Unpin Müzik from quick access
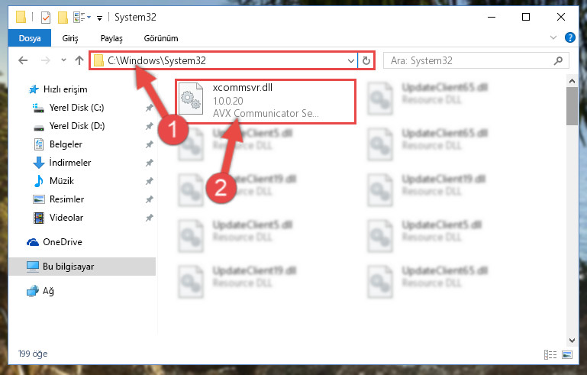Image resolution: width=587 pixels, height=375 pixels. coord(150,181)
